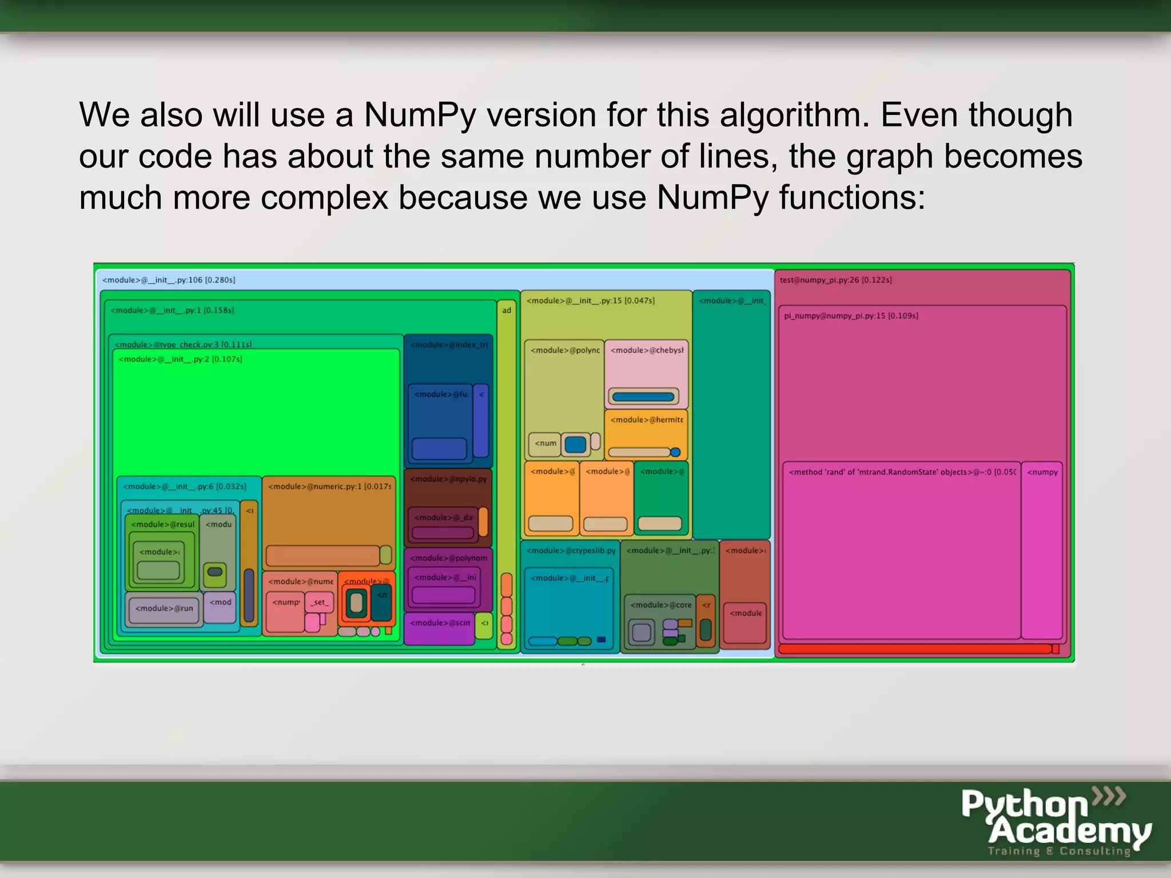Click the slide sentence starting 'We also will use'
The height and width of the screenshot is (878, 1171).
[580, 156]
